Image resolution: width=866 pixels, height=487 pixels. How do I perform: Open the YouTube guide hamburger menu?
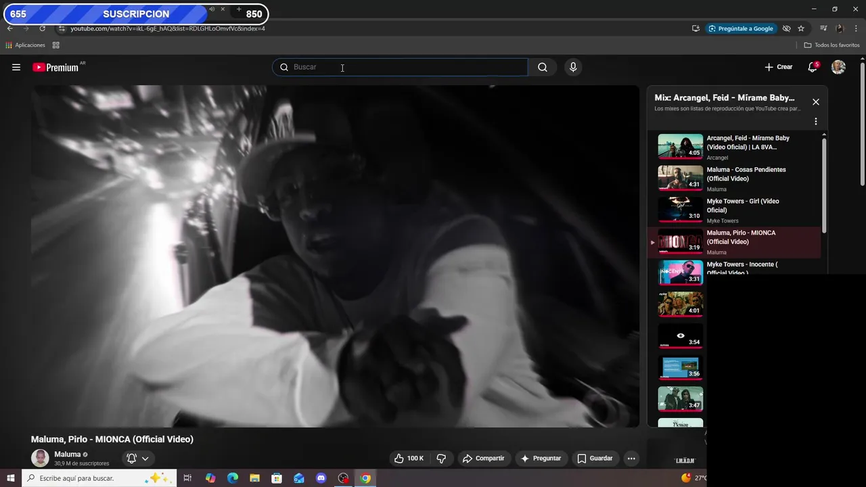click(x=16, y=67)
